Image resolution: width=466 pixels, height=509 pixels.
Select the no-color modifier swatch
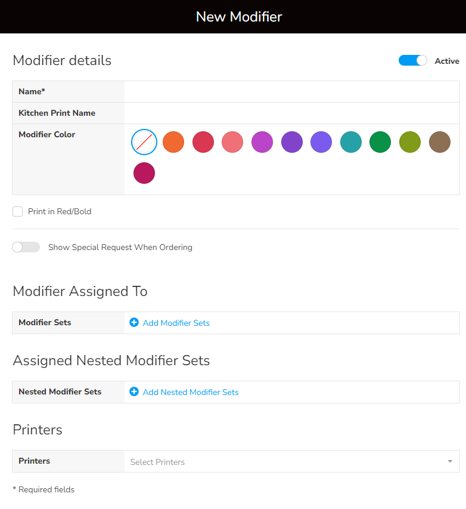[144, 142]
